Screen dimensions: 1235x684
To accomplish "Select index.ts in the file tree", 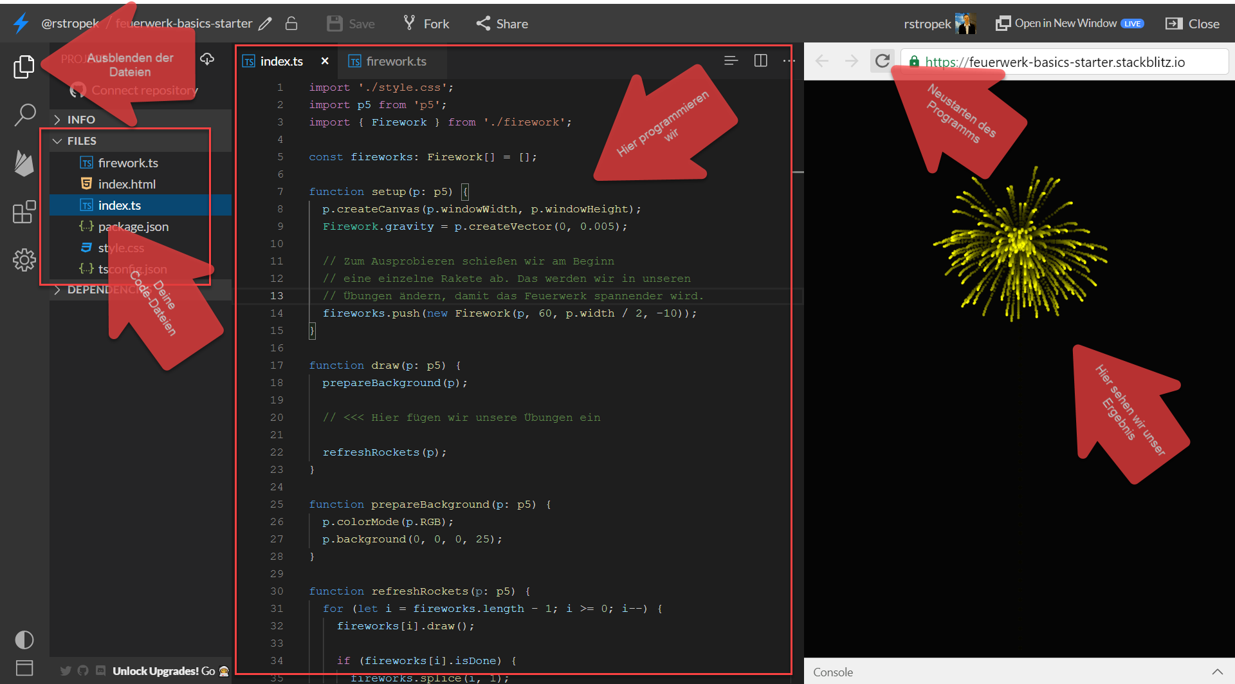I will [140, 205].
